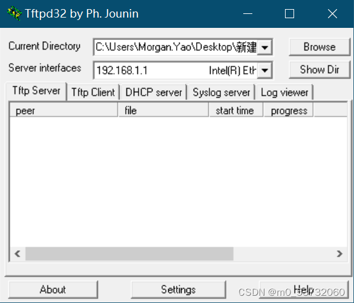Open the Current Directory dropdown arrow
The width and height of the screenshot is (354, 303).
click(x=264, y=47)
